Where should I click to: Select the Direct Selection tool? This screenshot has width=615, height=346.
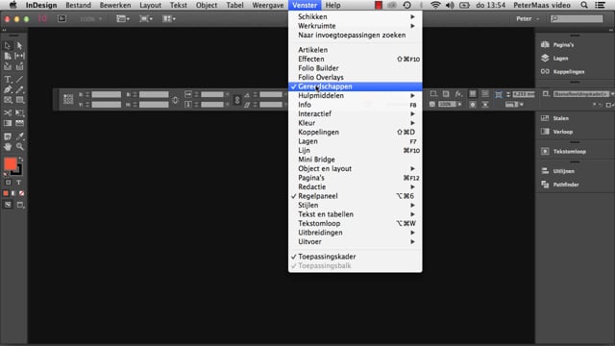tap(19, 45)
